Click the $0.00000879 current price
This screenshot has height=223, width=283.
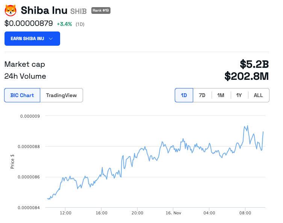[x=29, y=23]
